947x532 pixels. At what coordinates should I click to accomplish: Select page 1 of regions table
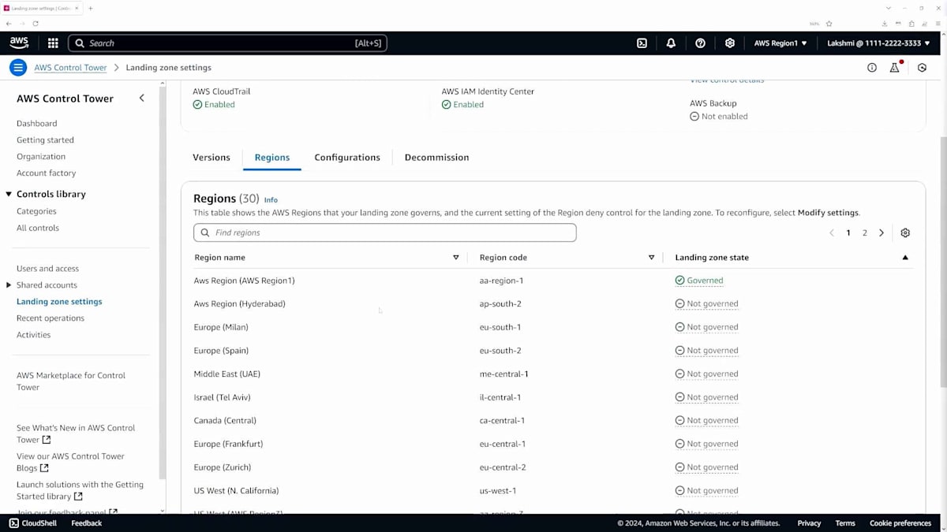pyautogui.click(x=848, y=233)
